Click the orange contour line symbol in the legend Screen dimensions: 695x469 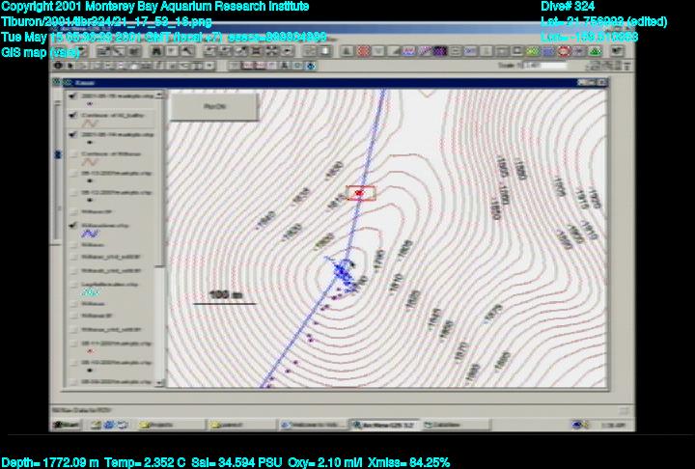(x=90, y=123)
